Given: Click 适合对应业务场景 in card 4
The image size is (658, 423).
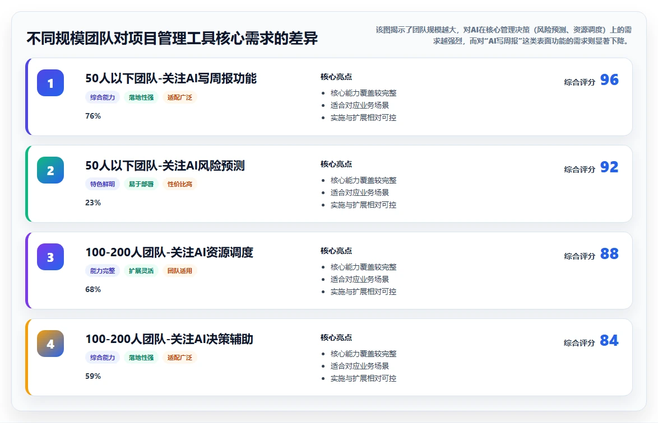Looking at the screenshot, I should tap(360, 366).
